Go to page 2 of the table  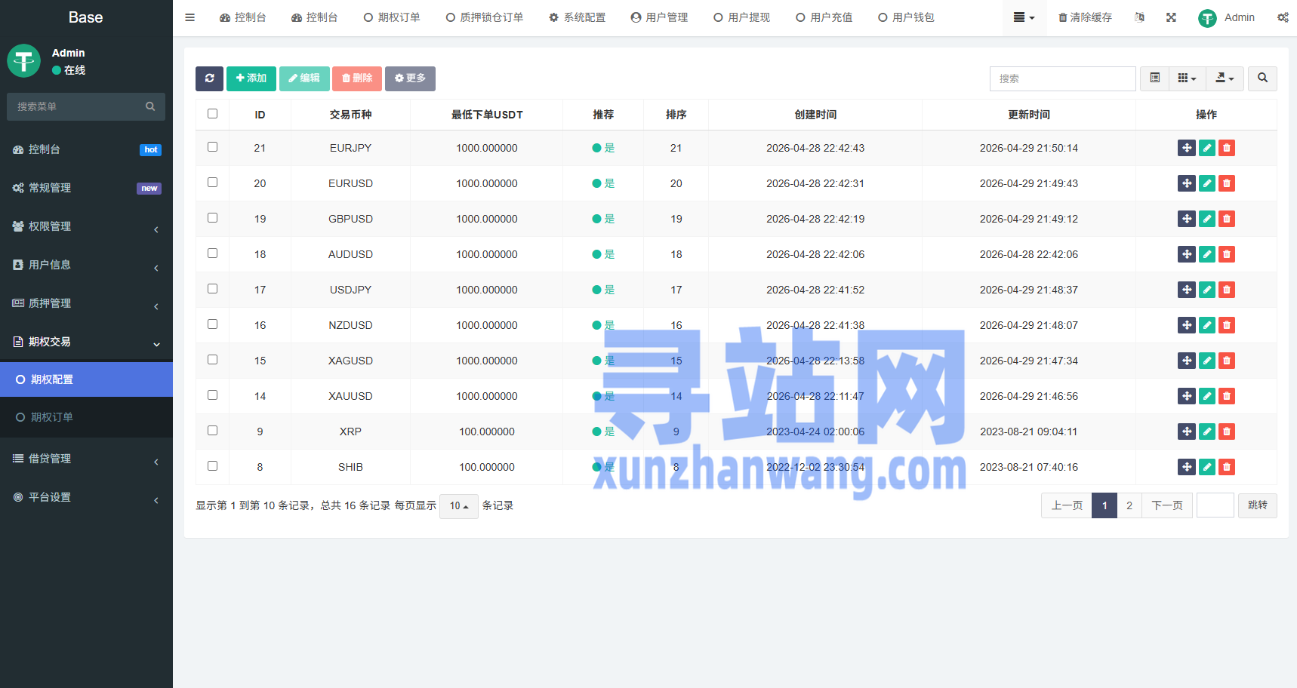click(x=1129, y=505)
